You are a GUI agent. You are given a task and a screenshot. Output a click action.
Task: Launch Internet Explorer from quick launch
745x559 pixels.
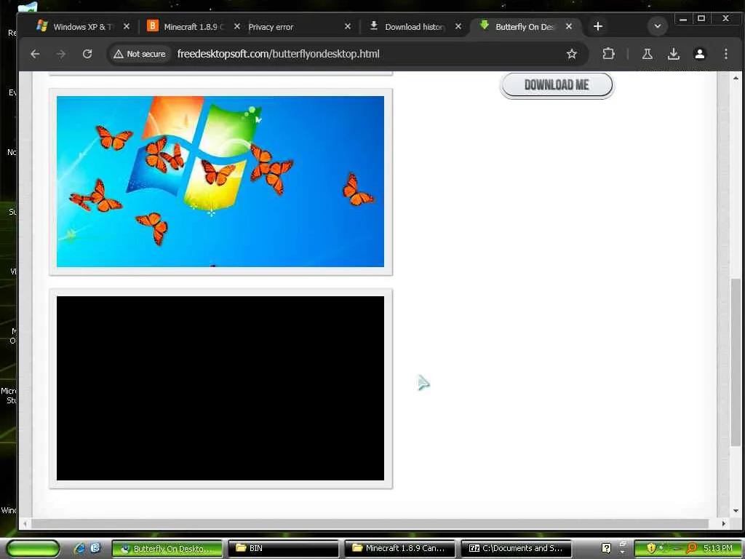(x=80, y=548)
